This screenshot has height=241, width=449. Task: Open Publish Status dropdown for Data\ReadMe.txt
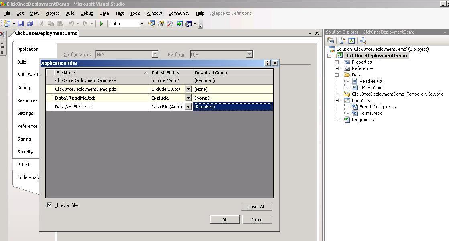[x=189, y=98]
